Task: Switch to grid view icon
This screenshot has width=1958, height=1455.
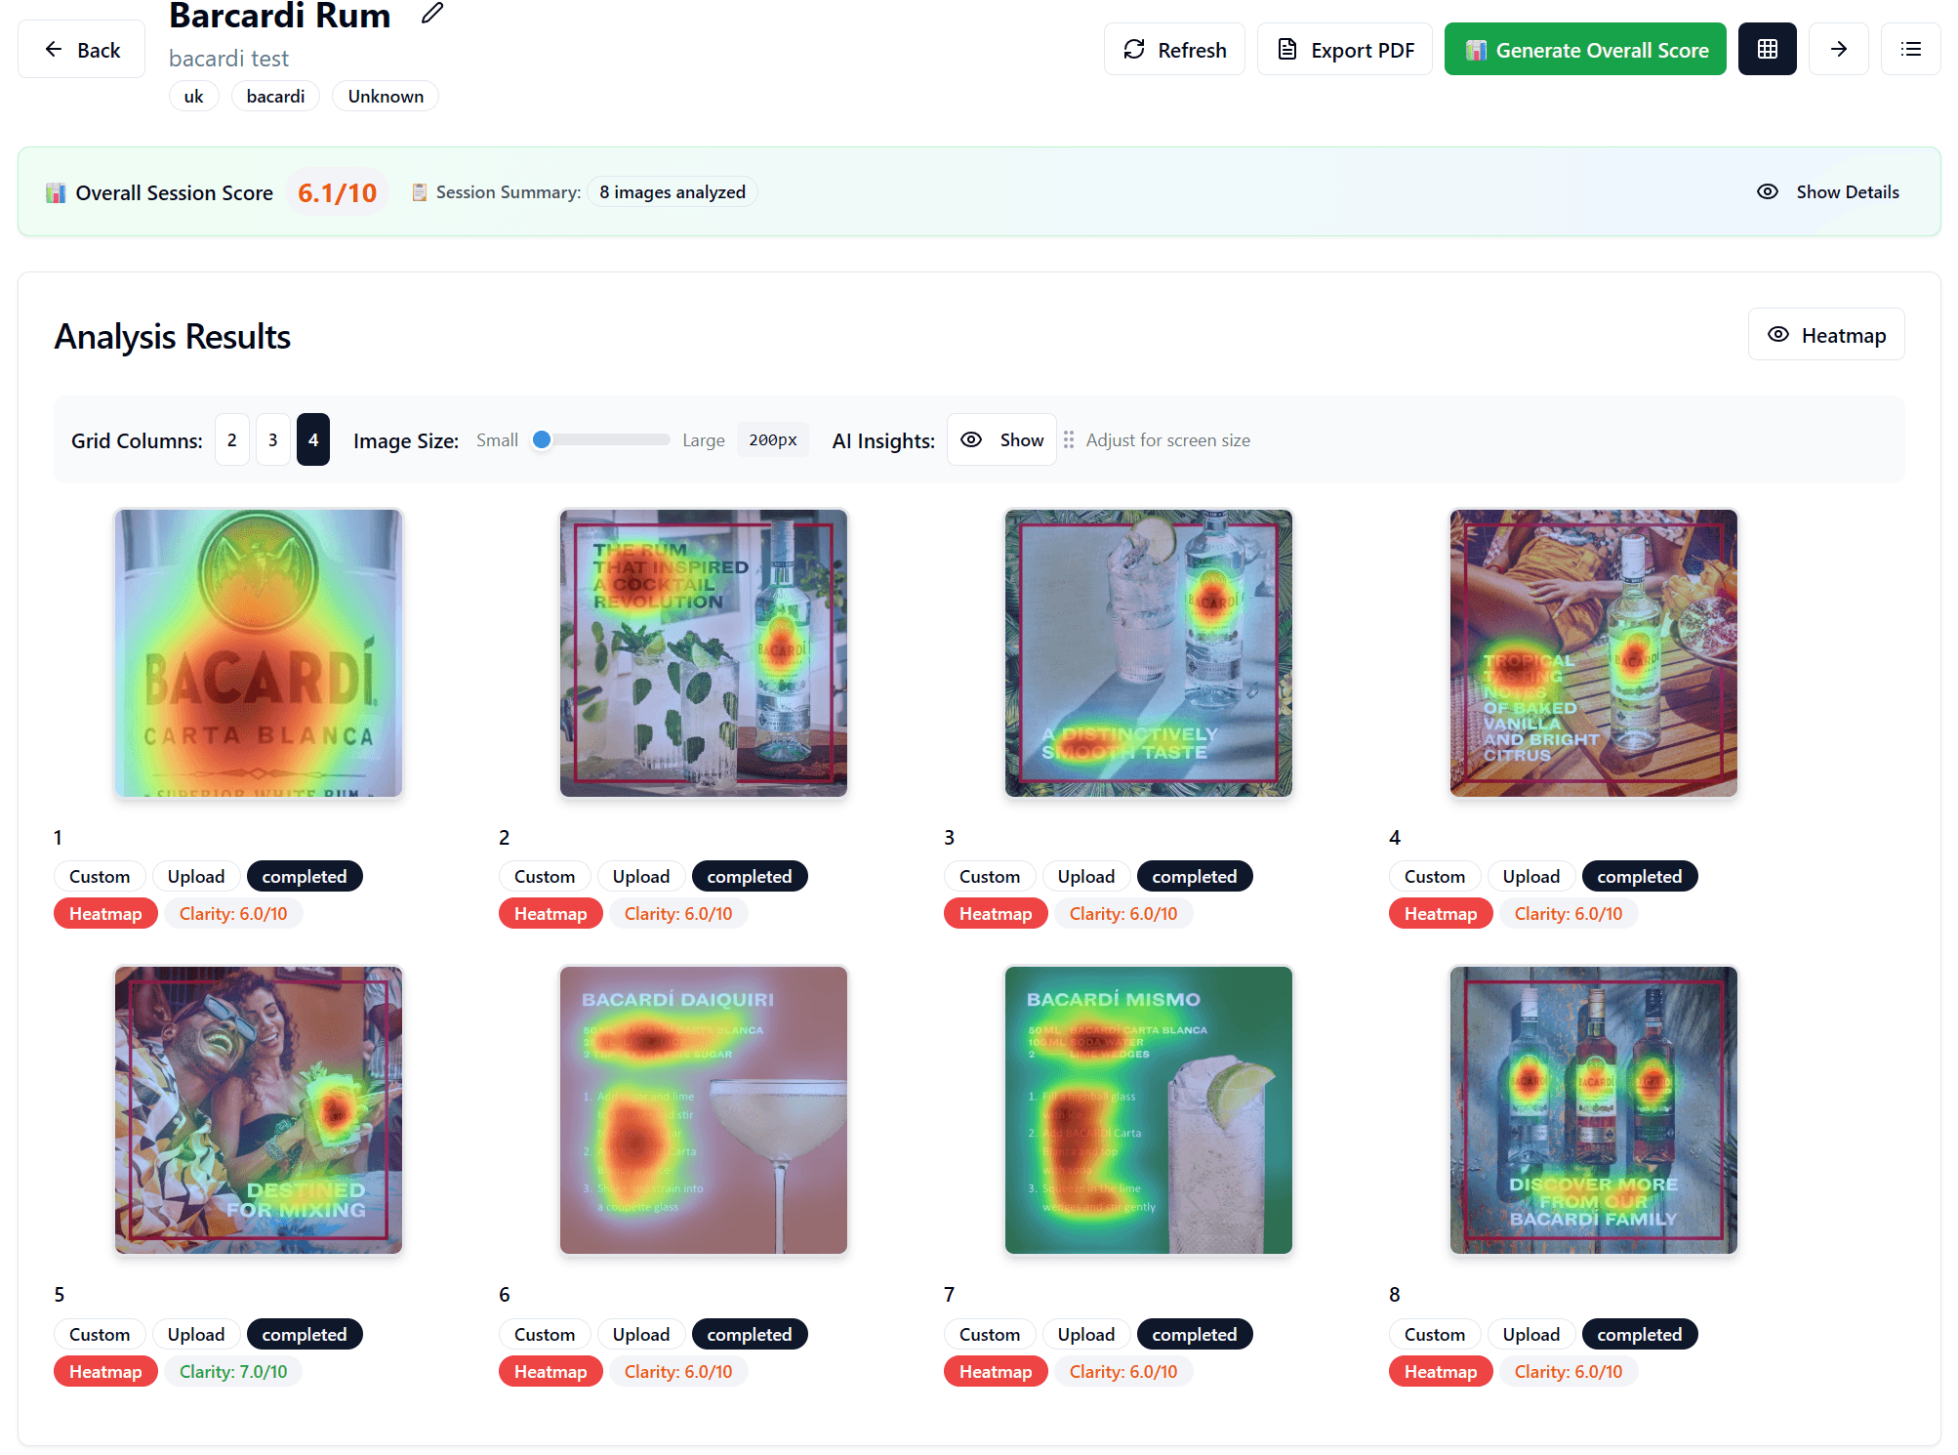Action: click(x=1767, y=49)
